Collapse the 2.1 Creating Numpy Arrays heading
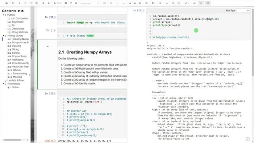The image size is (254, 143). point(48,46)
